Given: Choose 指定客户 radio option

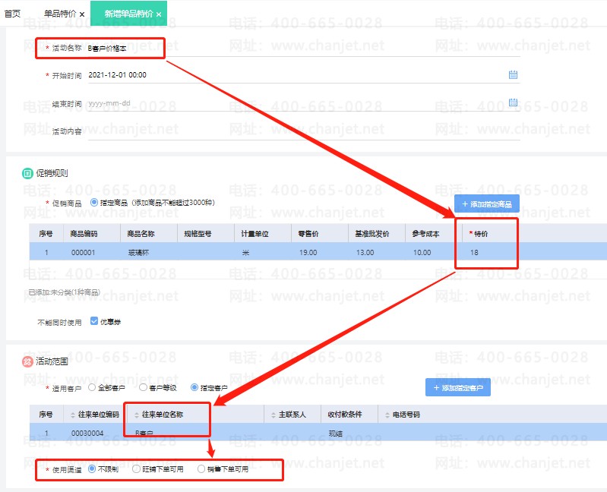Looking at the screenshot, I should tap(194, 387).
